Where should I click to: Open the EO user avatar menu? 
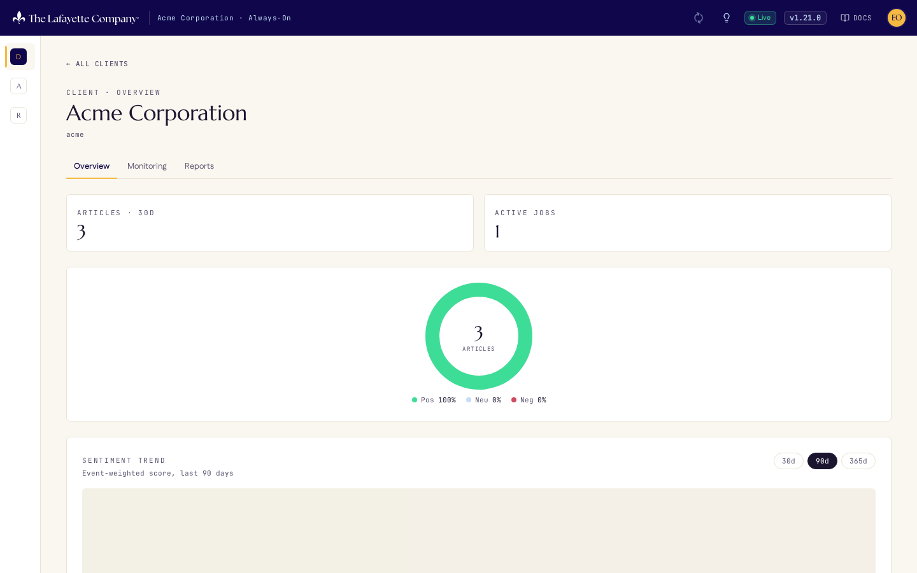pyautogui.click(x=897, y=18)
